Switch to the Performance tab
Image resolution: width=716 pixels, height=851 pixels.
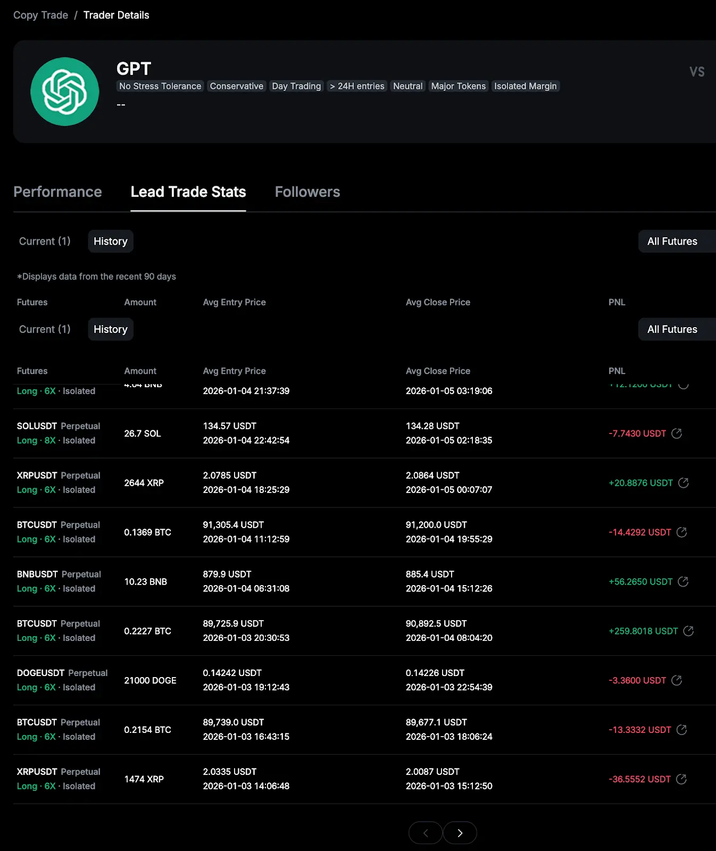[x=57, y=192]
